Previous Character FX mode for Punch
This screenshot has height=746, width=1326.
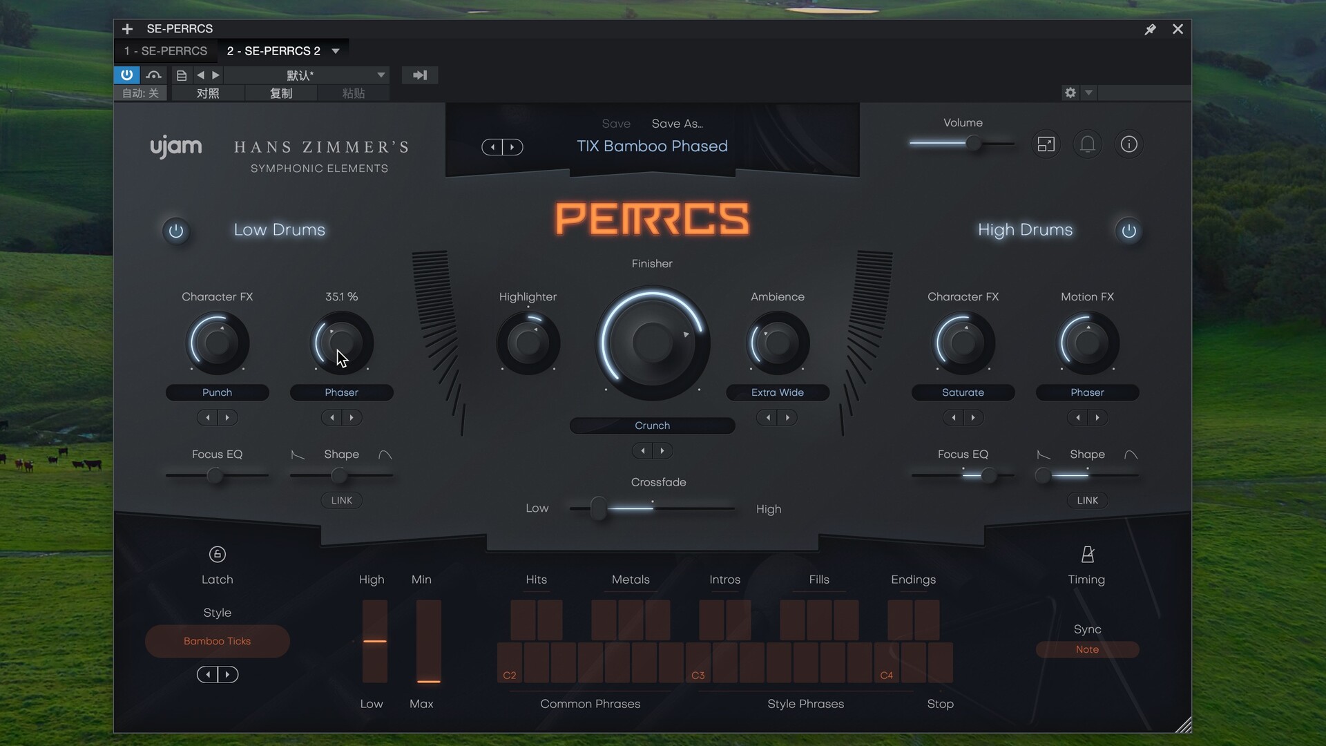[x=207, y=417]
